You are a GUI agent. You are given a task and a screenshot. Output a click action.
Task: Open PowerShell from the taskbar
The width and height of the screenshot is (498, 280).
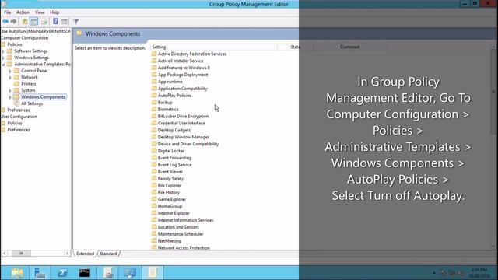click(x=62, y=273)
